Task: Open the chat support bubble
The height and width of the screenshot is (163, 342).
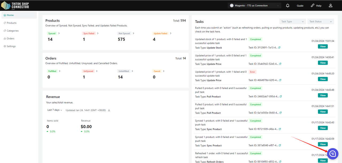Action: pyautogui.click(x=333, y=154)
